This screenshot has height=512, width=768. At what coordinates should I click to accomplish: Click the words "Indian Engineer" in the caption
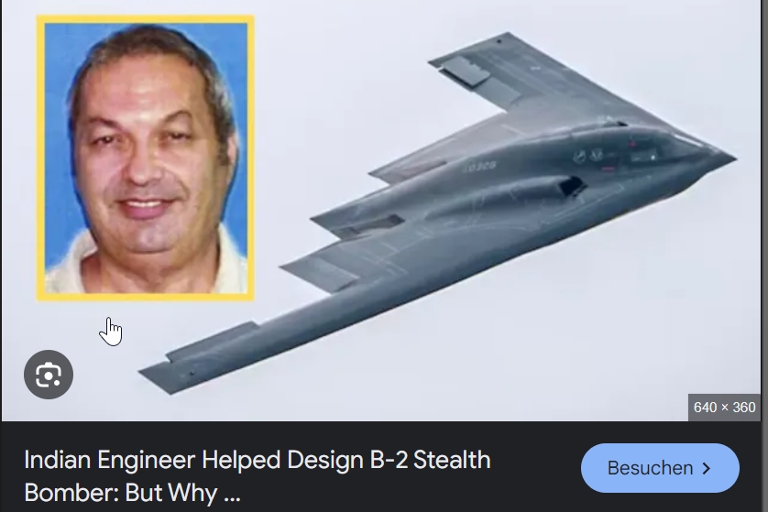pos(110,462)
